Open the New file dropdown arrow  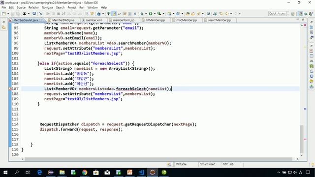(x=8, y=14)
